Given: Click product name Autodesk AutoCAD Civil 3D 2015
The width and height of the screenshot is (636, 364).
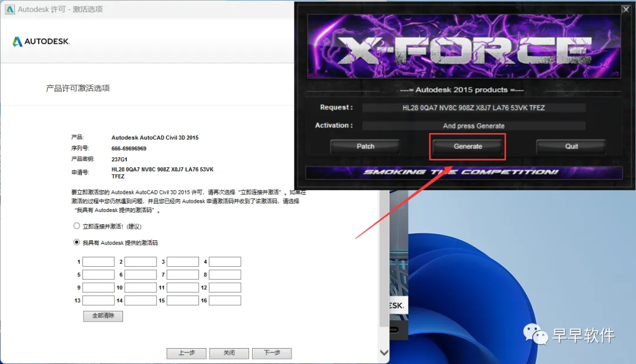Looking at the screenshot, I should pos(155,138).
